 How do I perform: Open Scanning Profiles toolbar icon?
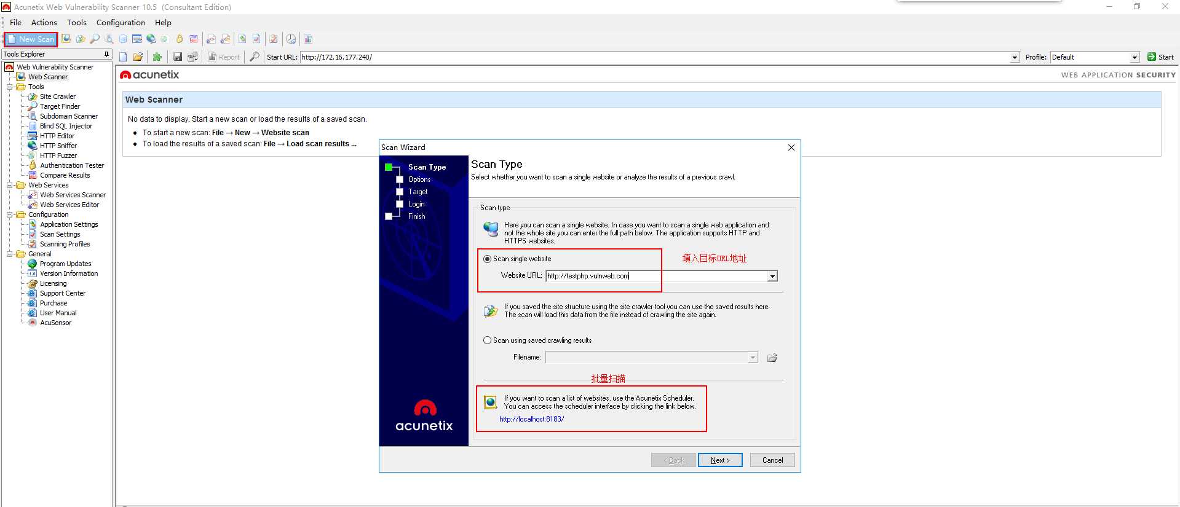(x=274, y=39)
